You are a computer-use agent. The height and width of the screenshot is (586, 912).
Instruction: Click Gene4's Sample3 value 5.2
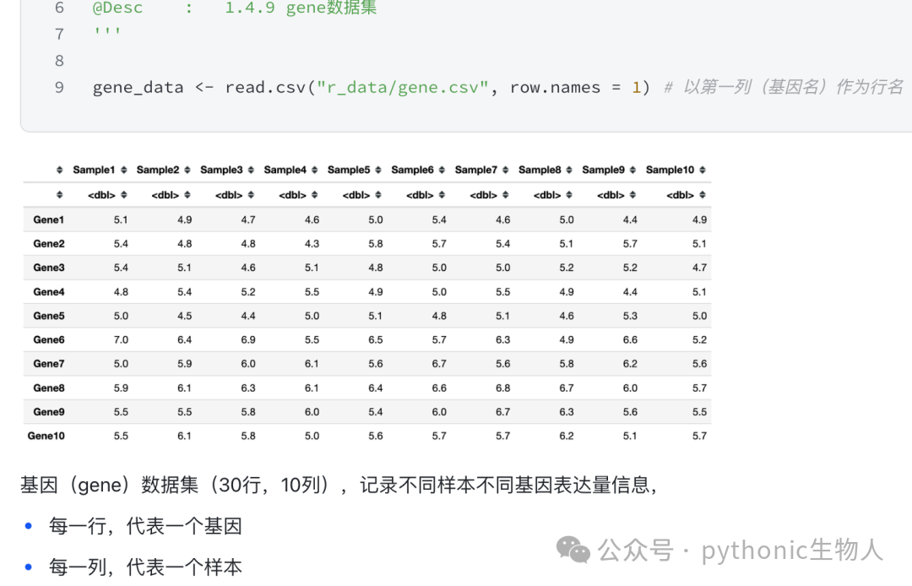[x=248, y=292]
